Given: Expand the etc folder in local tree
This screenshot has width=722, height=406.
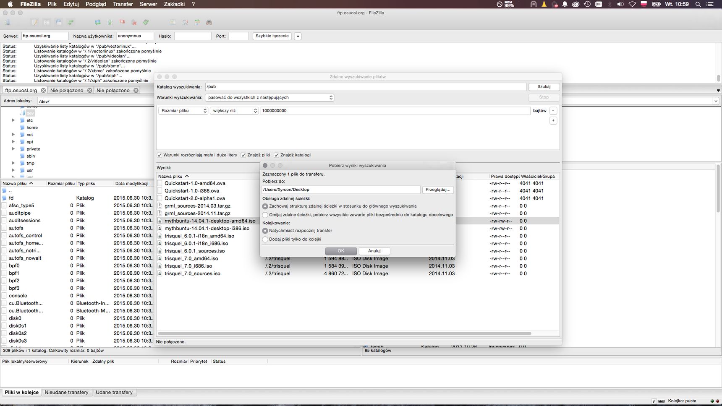Looking at the screenshot, I should [13, 120].
